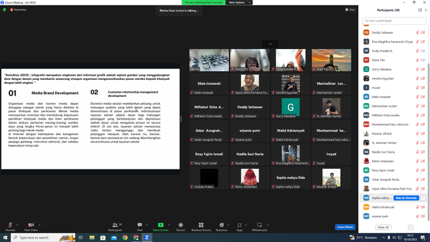Click the View layout button
The width and height of the screenshot is (430, 242).
tap(350, 9)
